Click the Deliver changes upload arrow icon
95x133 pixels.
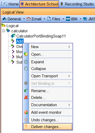click(x=26, y=126)
